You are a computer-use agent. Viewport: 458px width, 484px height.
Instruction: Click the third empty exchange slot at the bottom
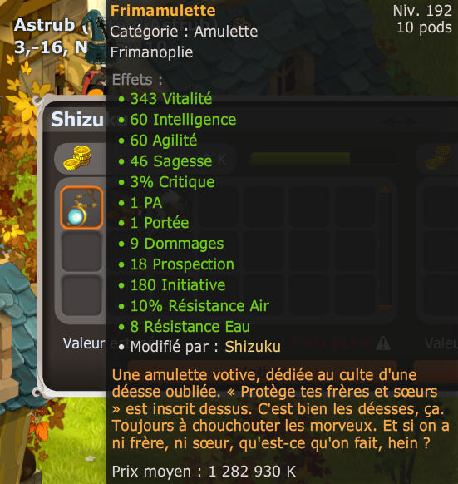tap(81, 295)
